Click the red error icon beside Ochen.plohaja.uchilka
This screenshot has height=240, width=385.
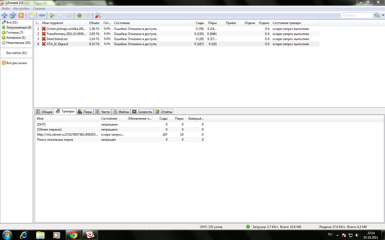point(44,29)
